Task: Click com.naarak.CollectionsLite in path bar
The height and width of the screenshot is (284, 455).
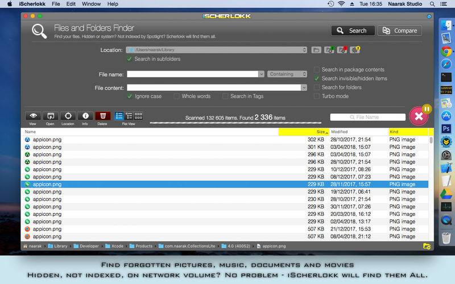Action: [187, 247]
